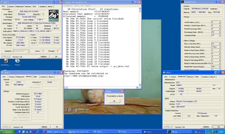Click Validate in the CPU-Z Memory window
Image resolution: width=225 pixels, height=134 pixels.
click(44, 127)
